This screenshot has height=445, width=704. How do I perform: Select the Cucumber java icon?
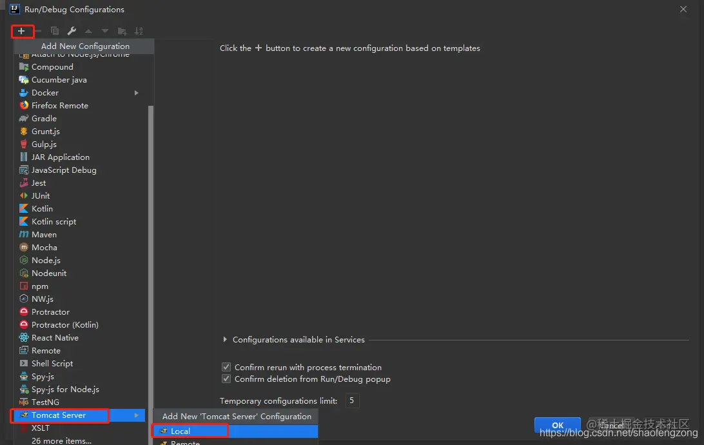click(x=24, y=80)
